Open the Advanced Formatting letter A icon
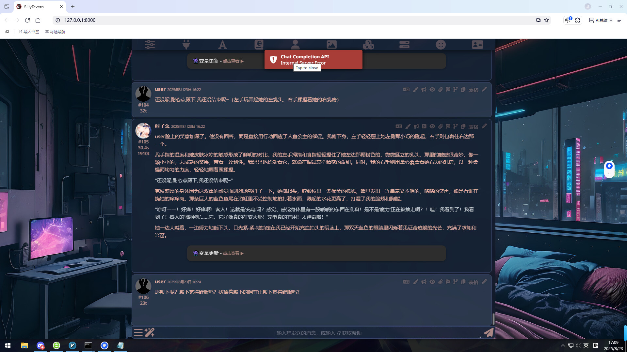 point(222,45)
